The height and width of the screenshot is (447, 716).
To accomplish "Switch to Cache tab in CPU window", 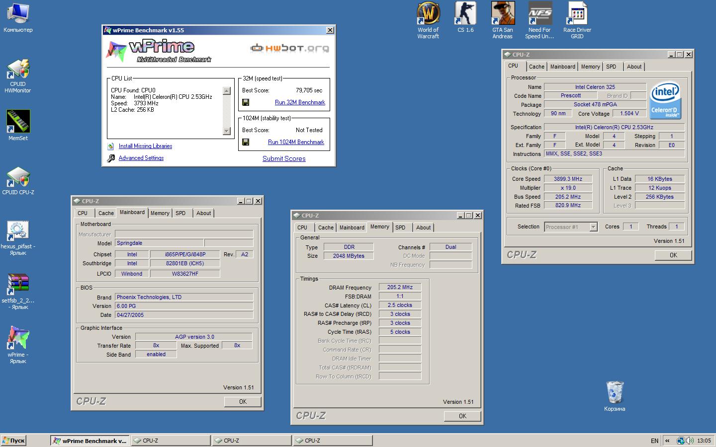I will click(x=537, y=67).
